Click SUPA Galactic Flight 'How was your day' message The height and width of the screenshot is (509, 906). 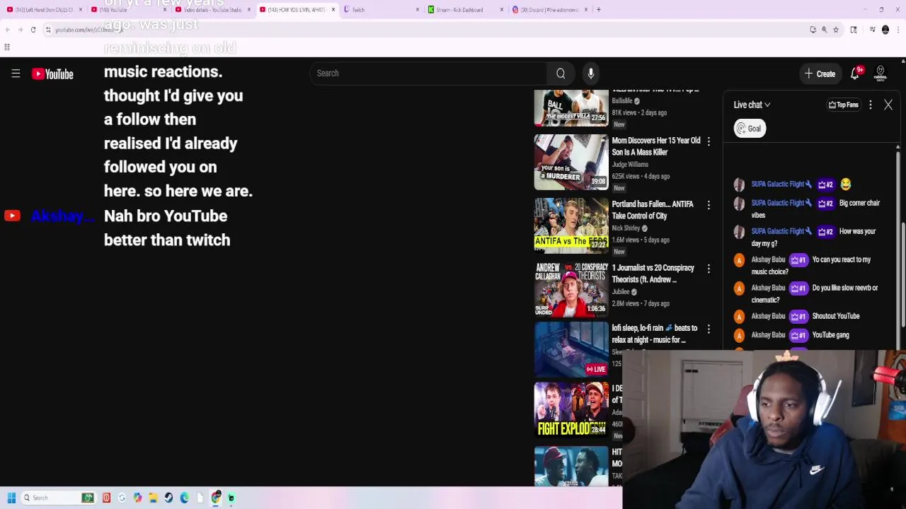click(x=813, y=237)
